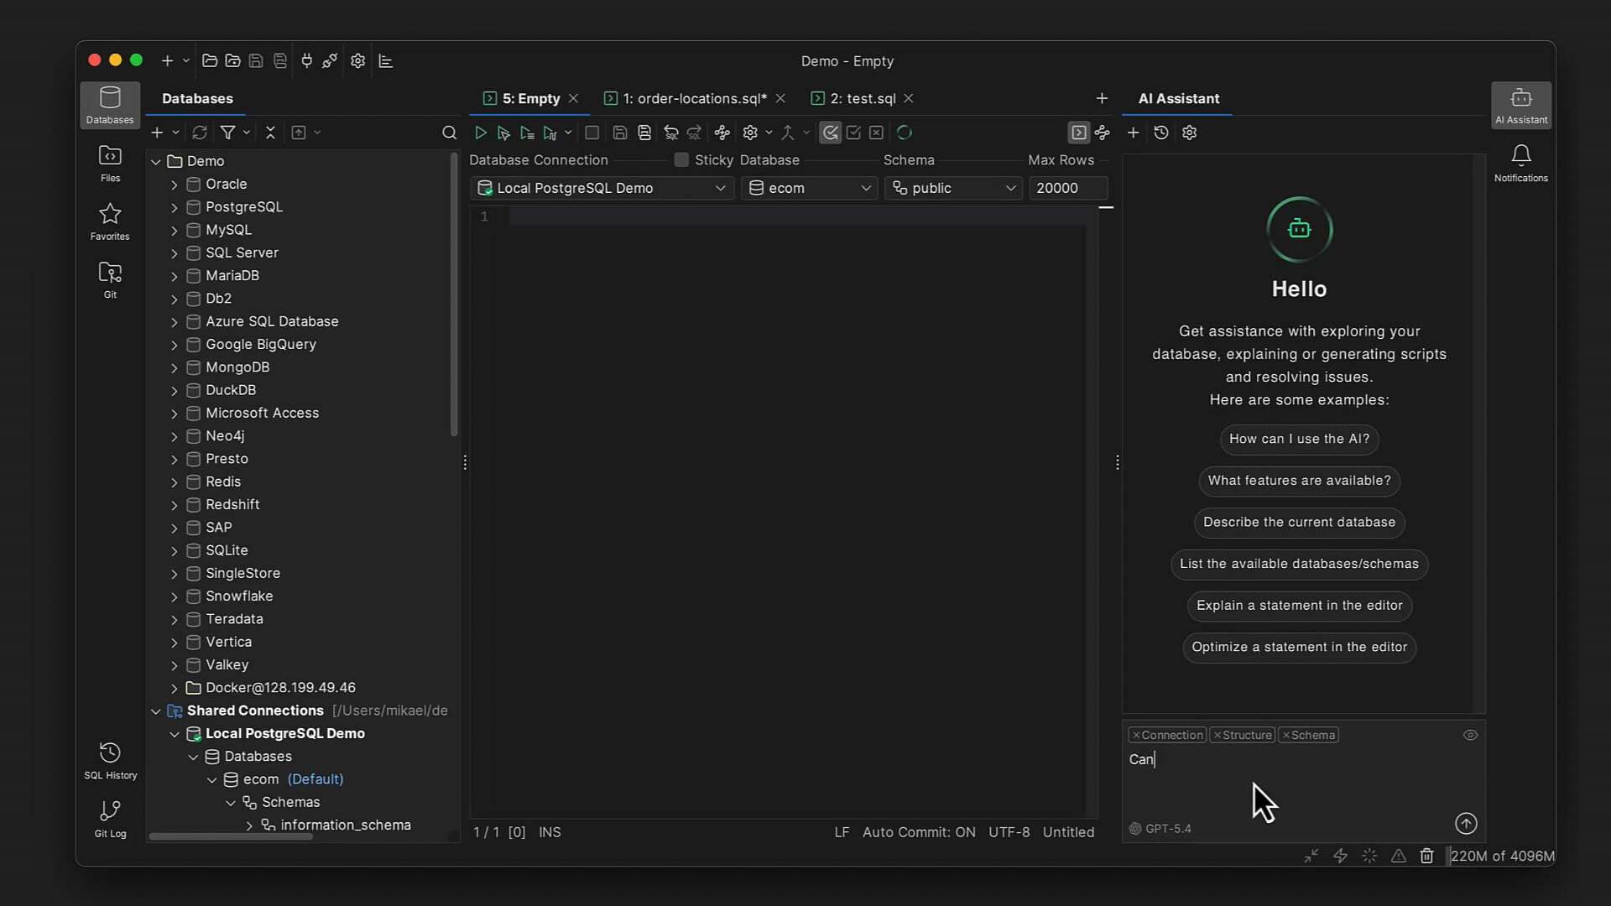The width and height of the screenshot is (1611, 906).
Task: Start a new AI chat with plus icon
Action: coord(1133,133)
